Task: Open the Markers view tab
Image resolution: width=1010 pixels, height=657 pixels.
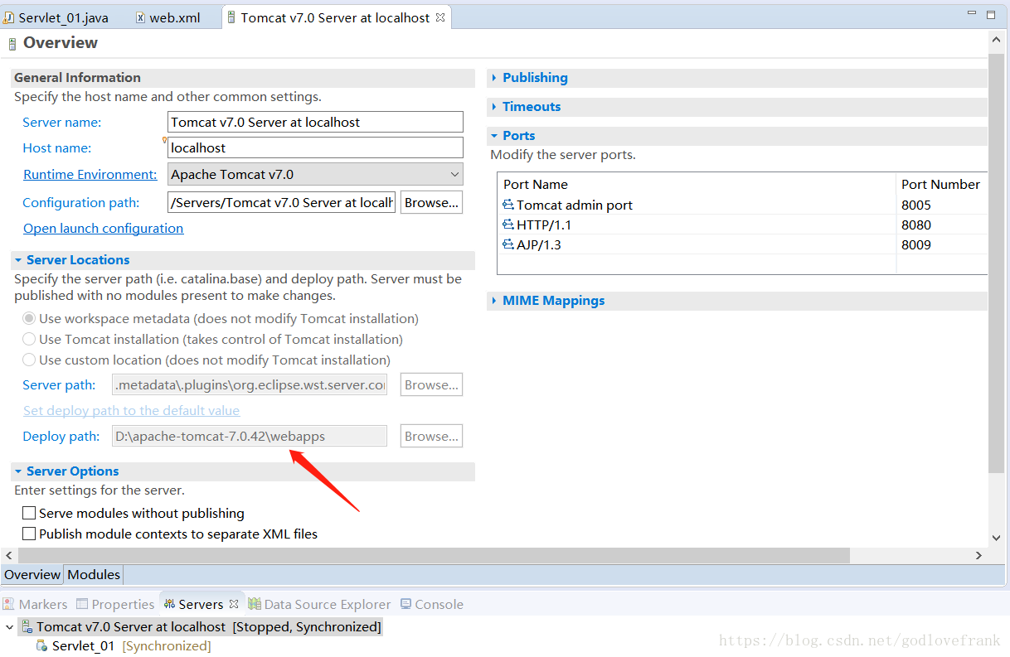Action: [36, 604]
